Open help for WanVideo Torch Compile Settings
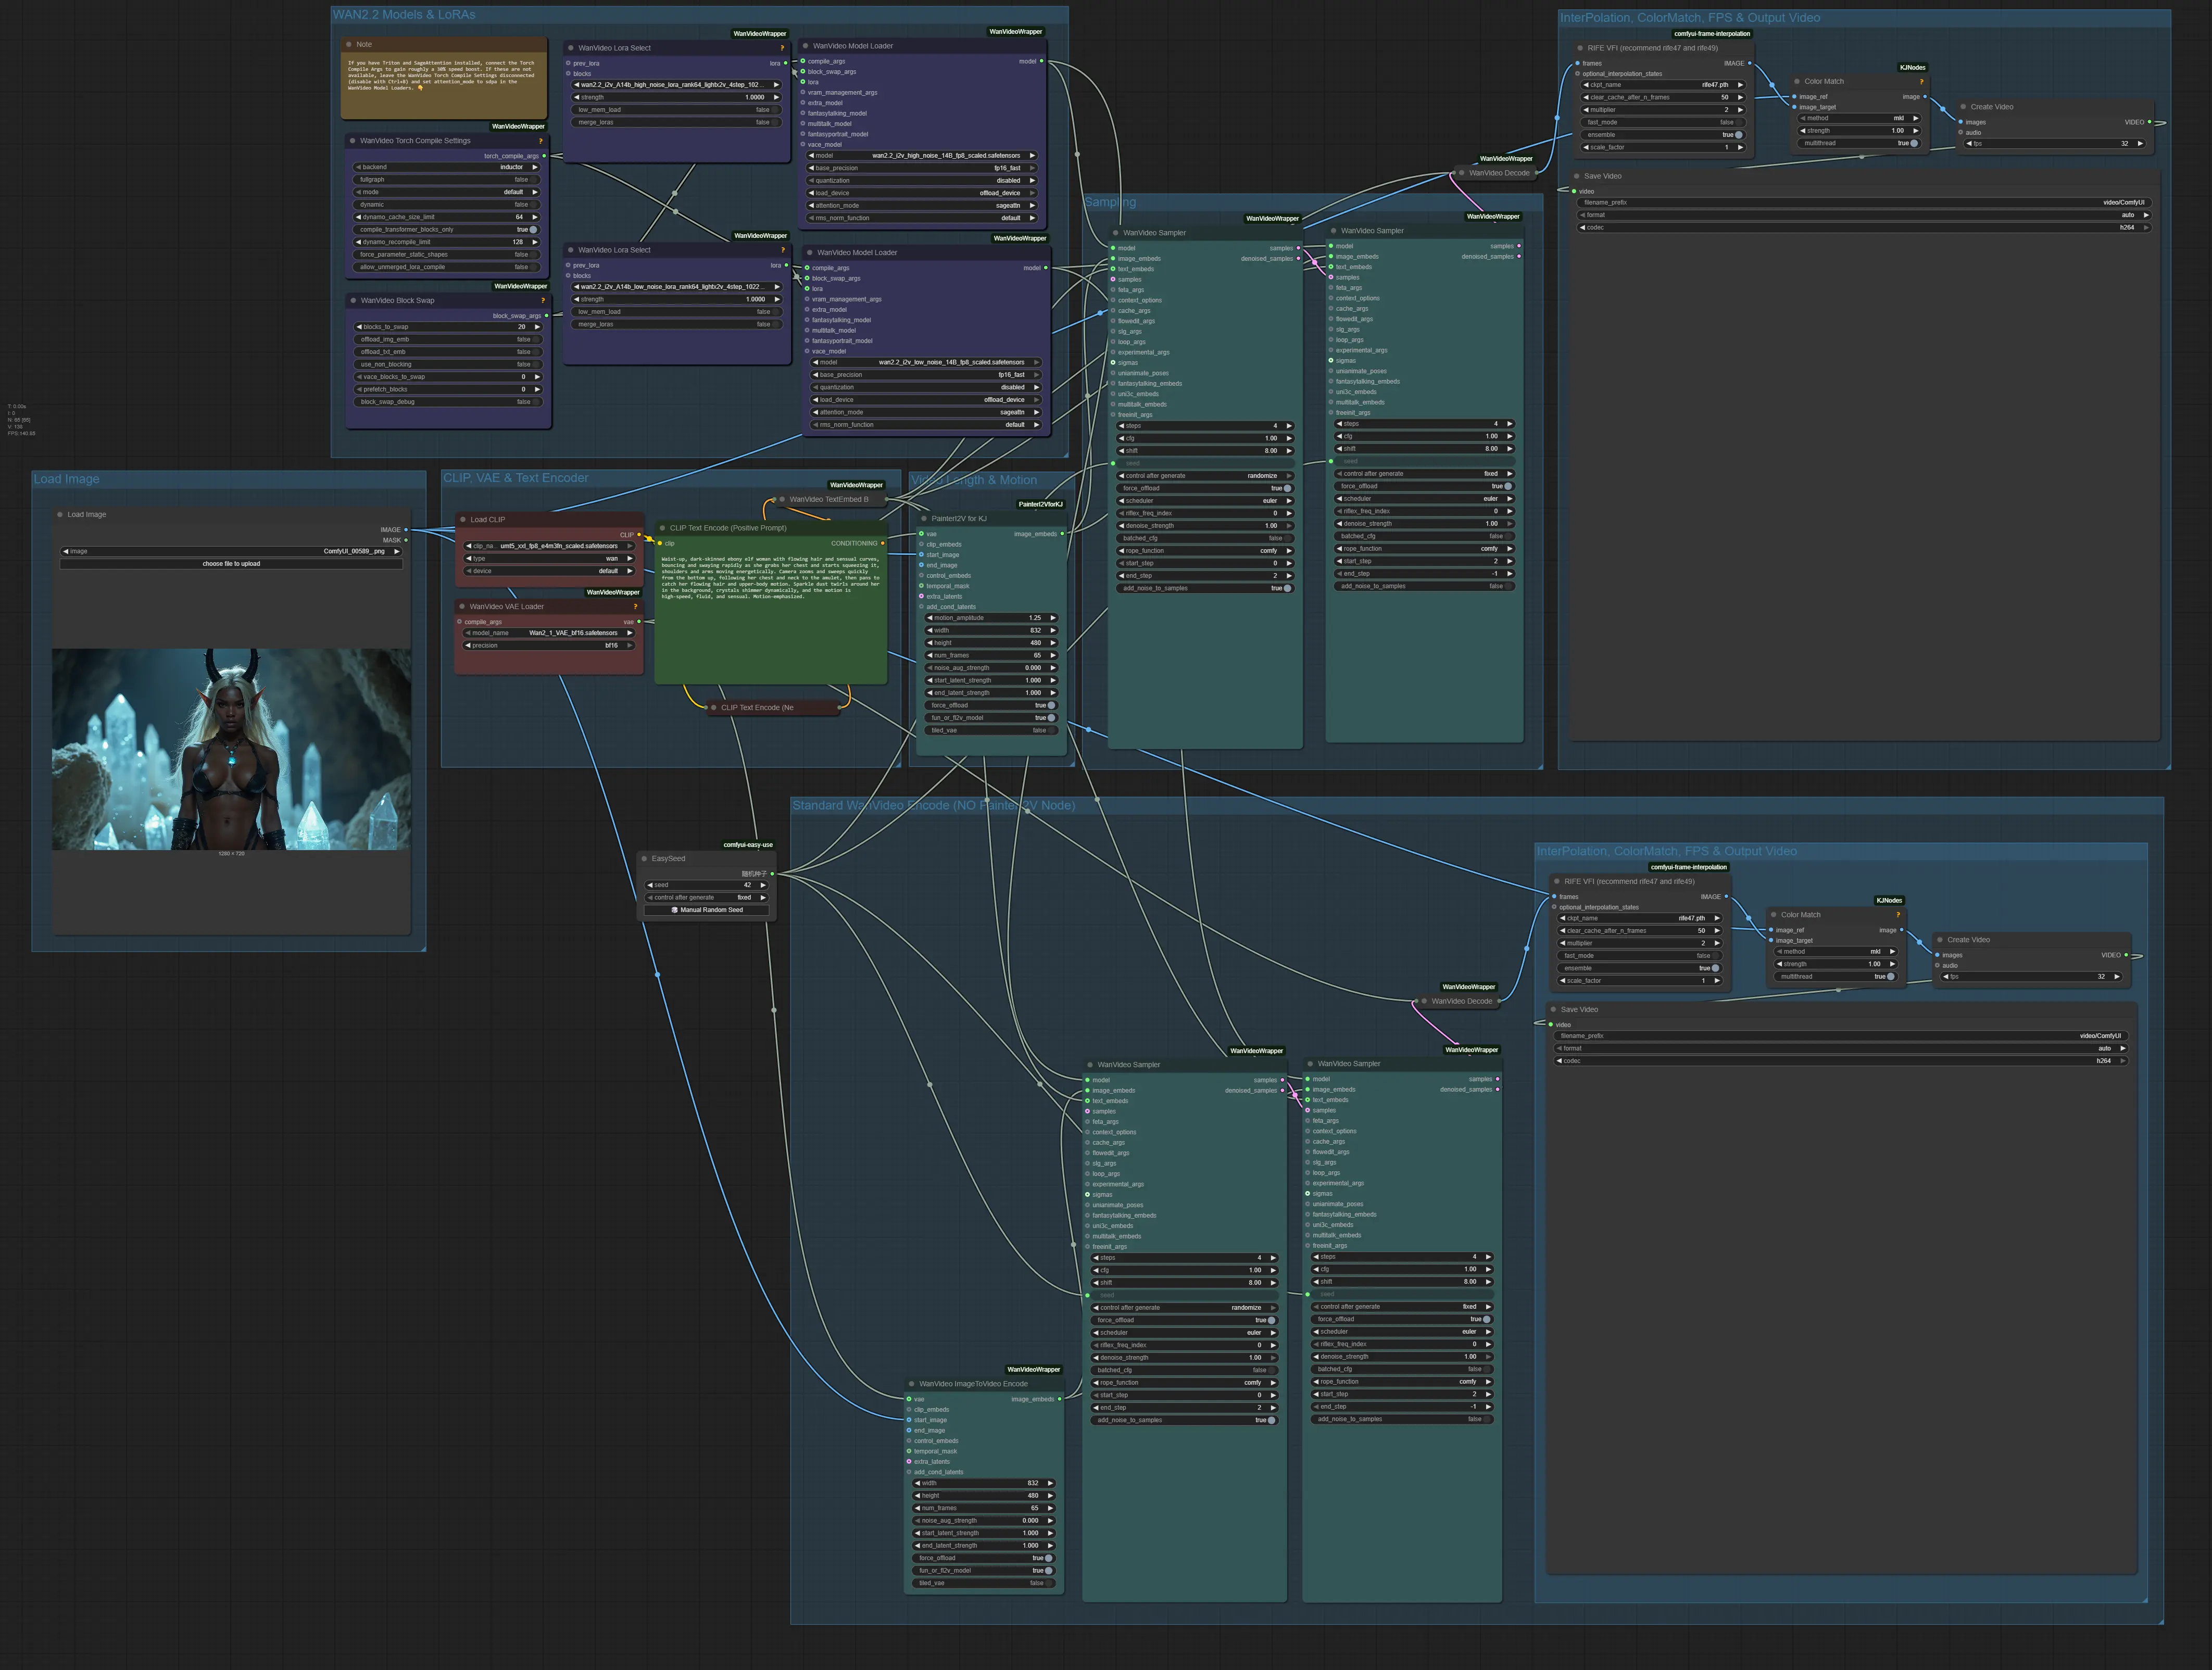 pyautogui.click(x=541, y=141)
